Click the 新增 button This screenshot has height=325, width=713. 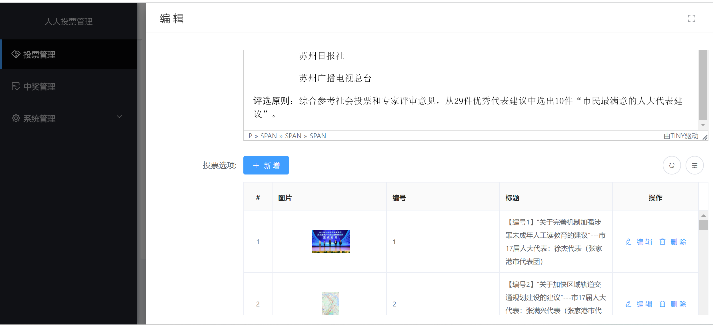click(266, 165)
